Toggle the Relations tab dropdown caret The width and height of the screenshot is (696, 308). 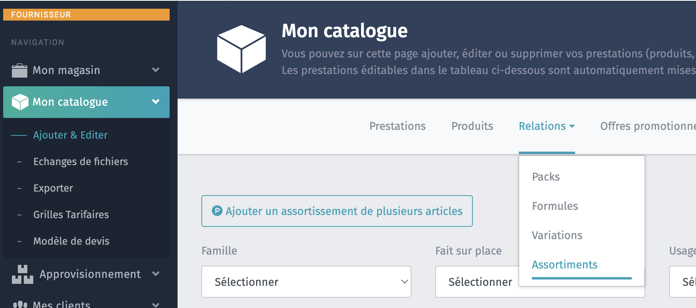(x=572, y=126)
